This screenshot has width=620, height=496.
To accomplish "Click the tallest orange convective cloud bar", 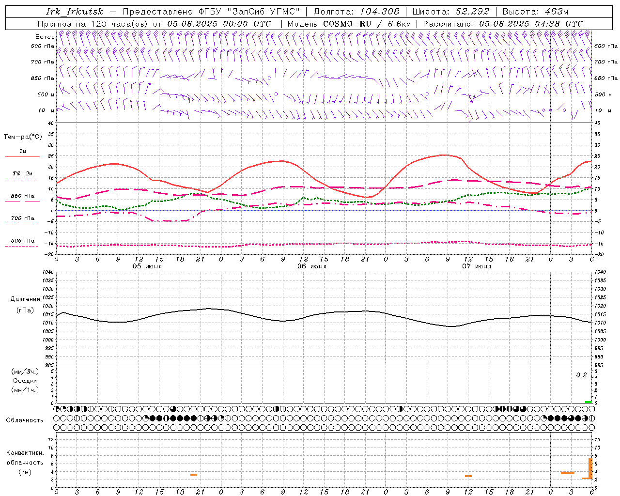I will click(590, 468).
